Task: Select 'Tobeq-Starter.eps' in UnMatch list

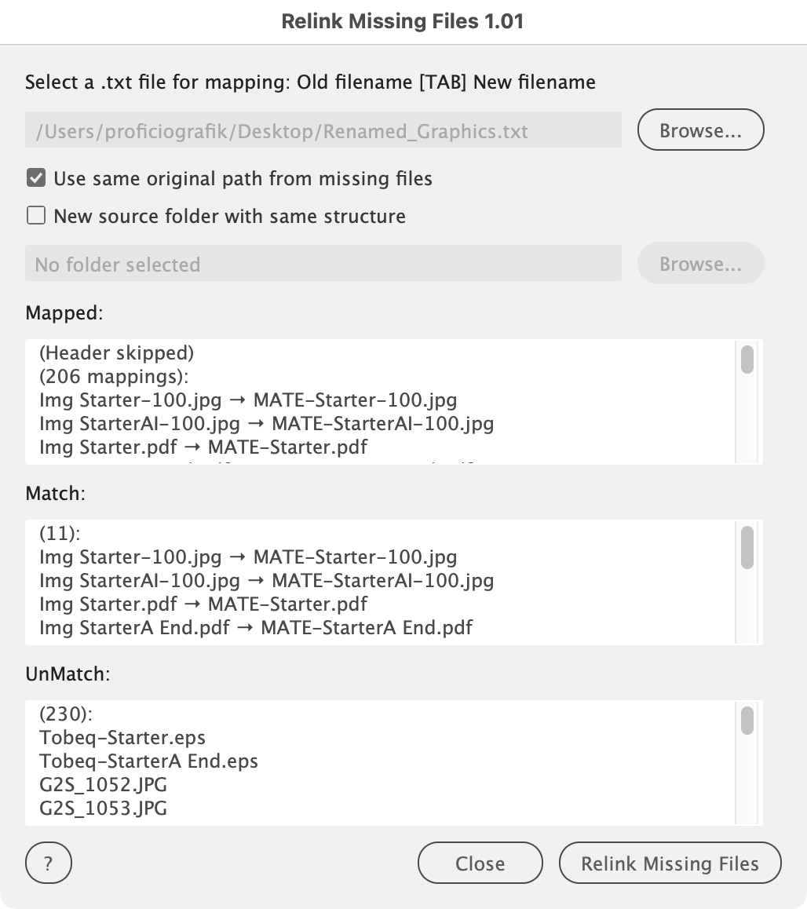Action: [x=122, y=737]
